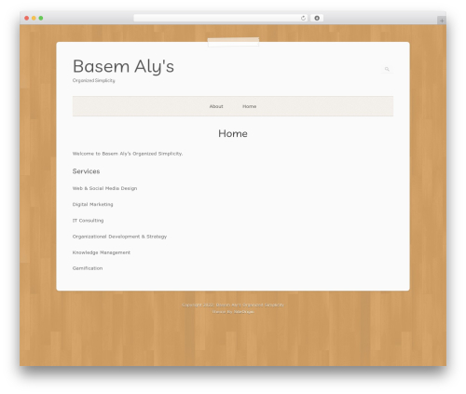Image resolution: width=466 pixels, height=394 pixels.
Task: Click the search magnifier icon in header
Action: coord(387,69)
